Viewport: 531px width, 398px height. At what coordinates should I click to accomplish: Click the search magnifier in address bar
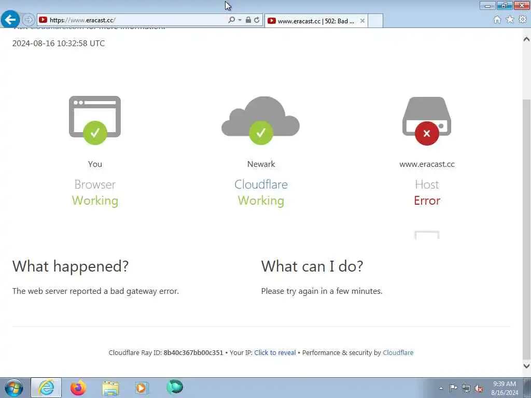click(x=232, y=20)
